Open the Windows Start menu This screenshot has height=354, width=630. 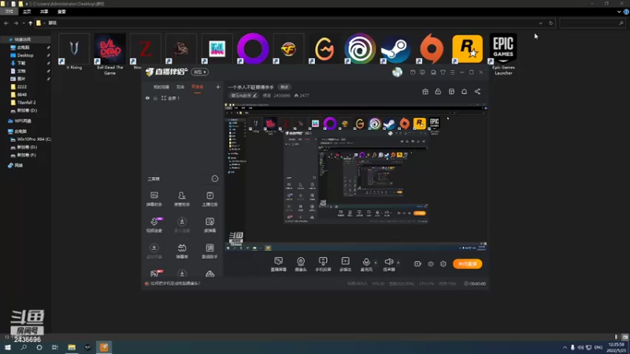tap(8, 347)
